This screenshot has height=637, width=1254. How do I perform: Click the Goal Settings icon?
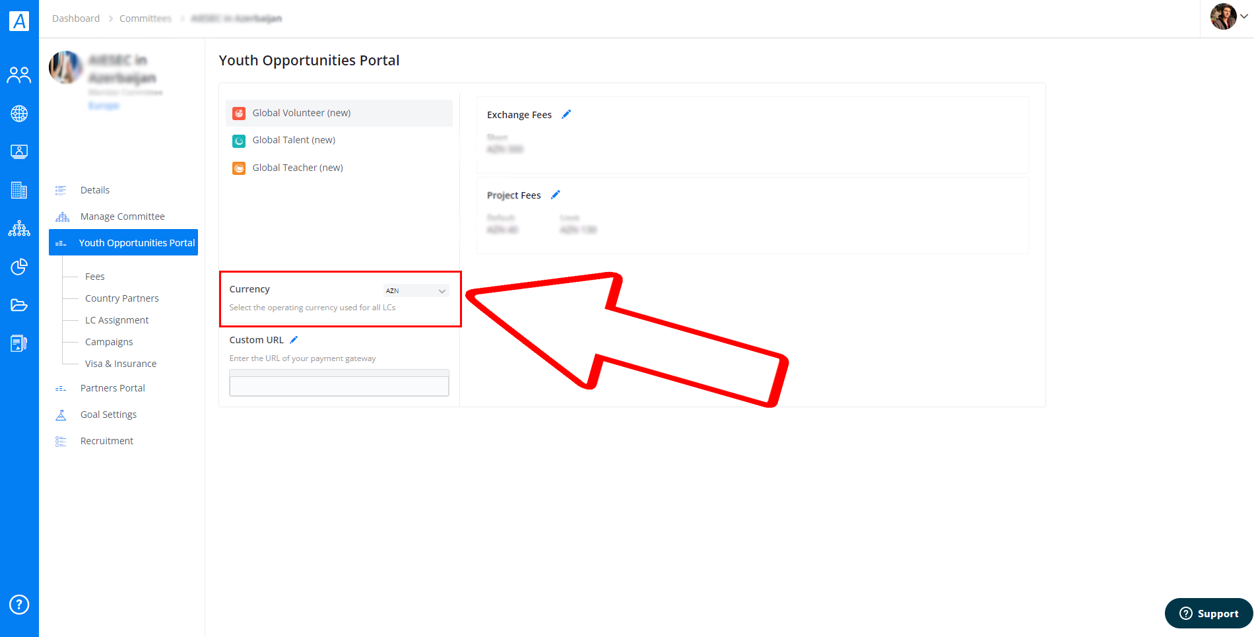click(61, 415)
